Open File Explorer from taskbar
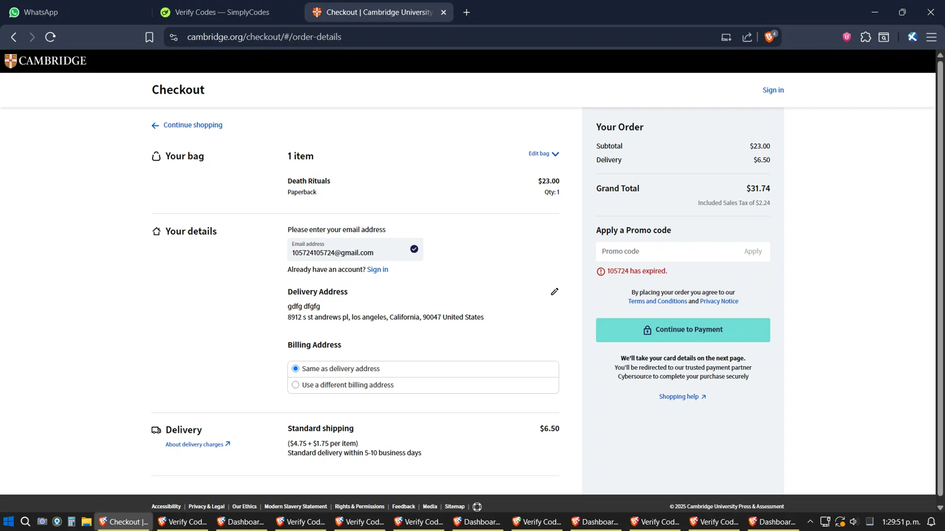 (x=86, y=522)
